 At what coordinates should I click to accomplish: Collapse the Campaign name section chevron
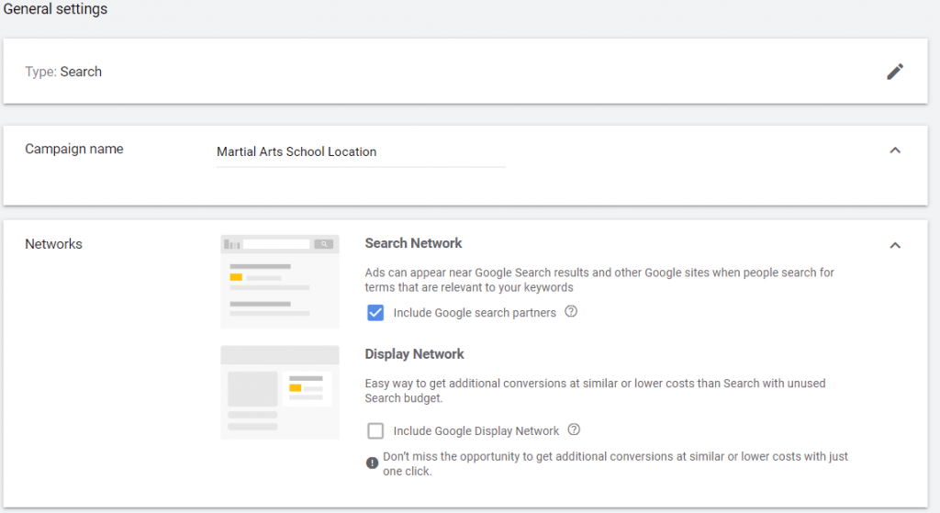click(895, 151)
